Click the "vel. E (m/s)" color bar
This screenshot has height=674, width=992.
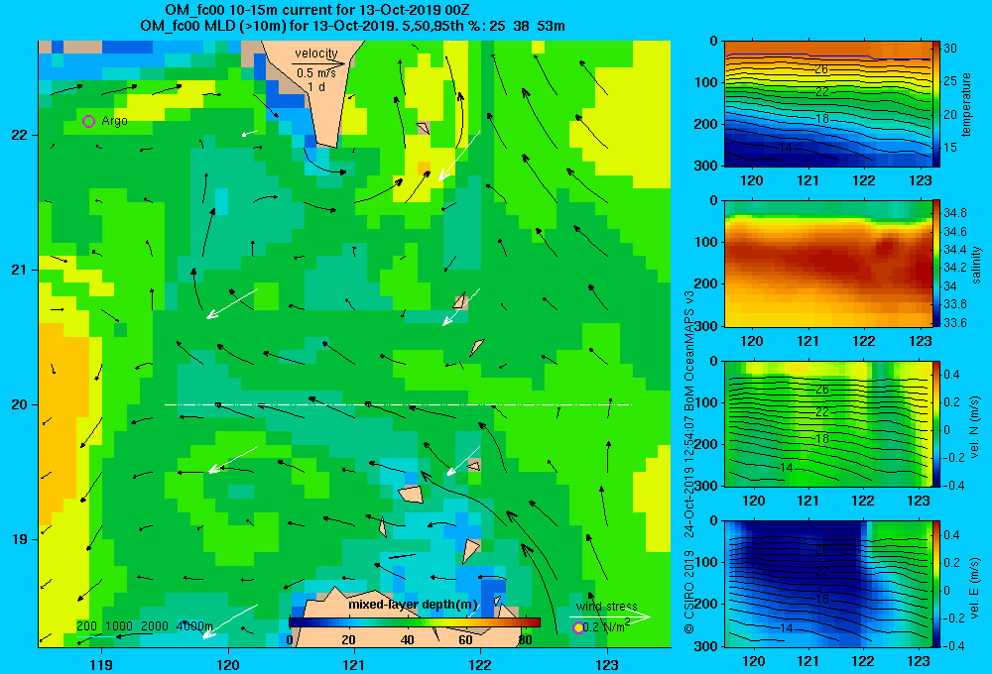click(936, 584)
